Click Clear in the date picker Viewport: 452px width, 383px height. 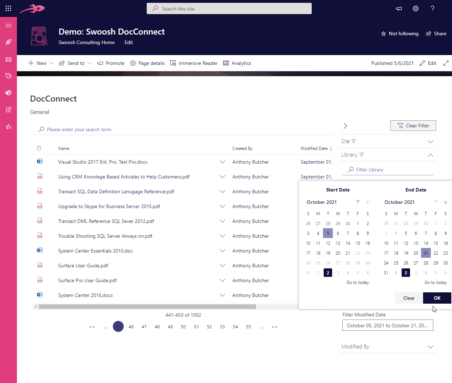[x=409, y=298]
